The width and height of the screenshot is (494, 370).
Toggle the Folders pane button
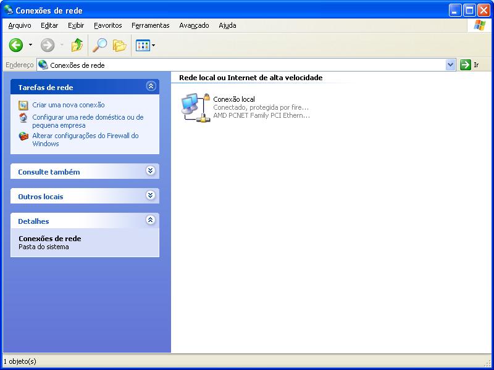(119, 45)
